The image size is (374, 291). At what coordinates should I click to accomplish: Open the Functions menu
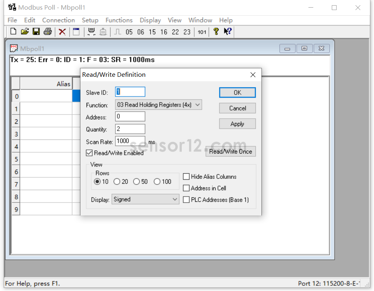click(119, 20)
